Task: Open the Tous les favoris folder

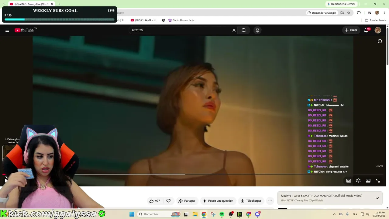Action: pyautogui.click(x=376, y=20)
